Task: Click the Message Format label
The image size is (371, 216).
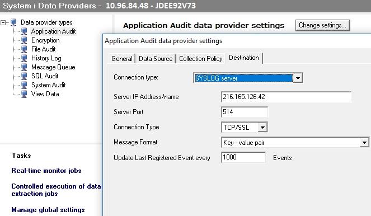Action: pyautogui.click(x=135, y=142)
